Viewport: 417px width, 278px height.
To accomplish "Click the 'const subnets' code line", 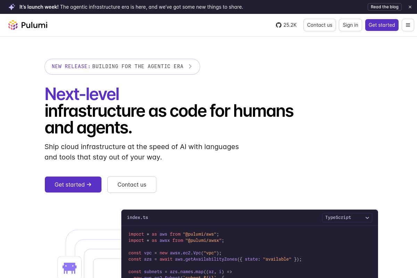I will pos(180,272).
